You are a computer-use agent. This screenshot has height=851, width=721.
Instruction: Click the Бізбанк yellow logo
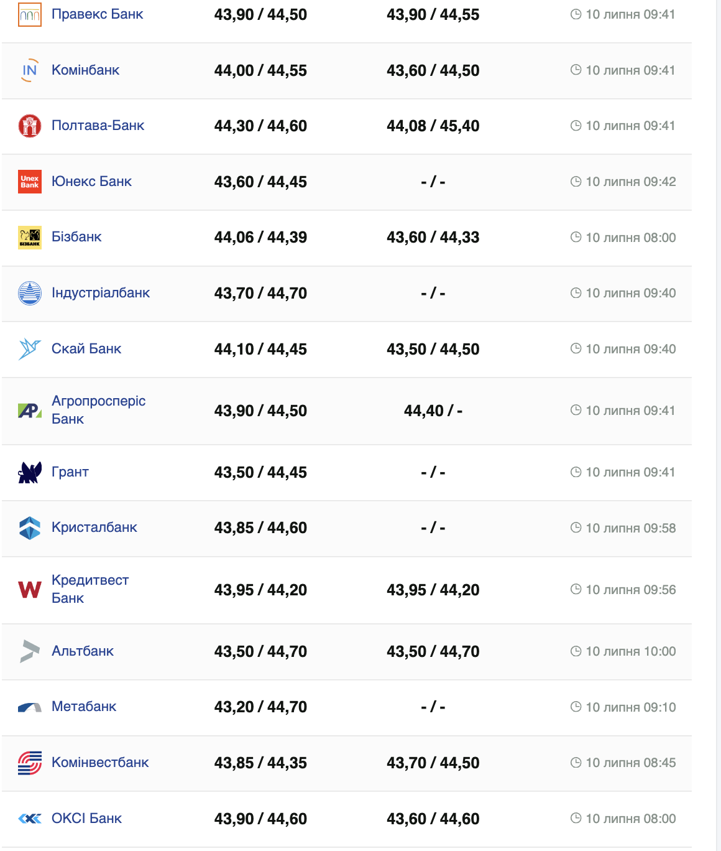point(30,237)
